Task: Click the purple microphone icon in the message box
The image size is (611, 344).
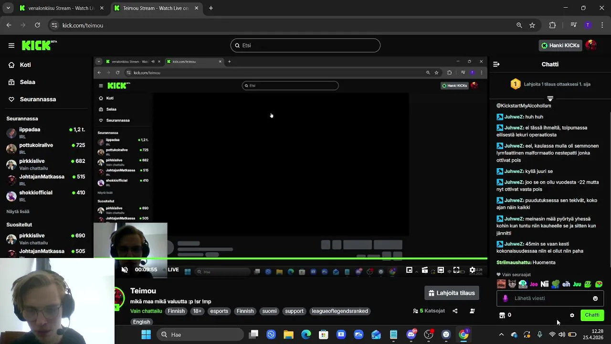Action: [506, 299]
